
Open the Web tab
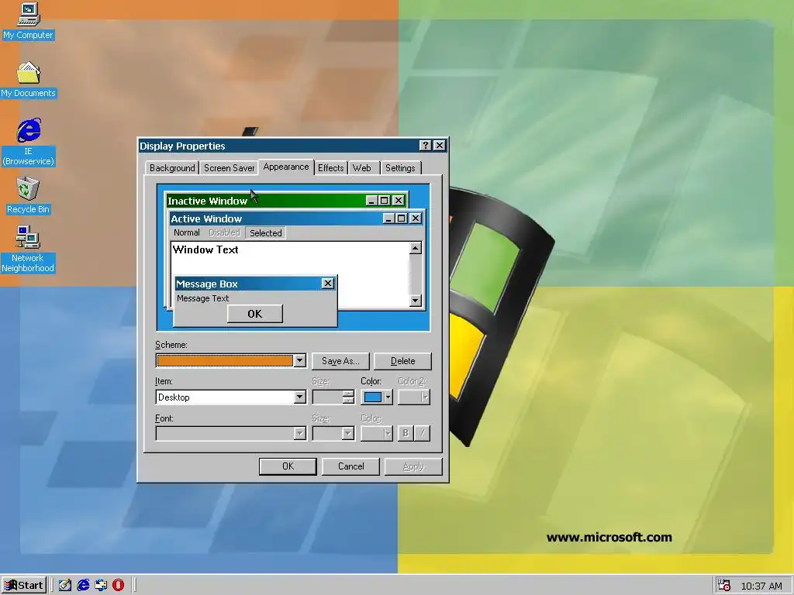click(x=361, y=168)
